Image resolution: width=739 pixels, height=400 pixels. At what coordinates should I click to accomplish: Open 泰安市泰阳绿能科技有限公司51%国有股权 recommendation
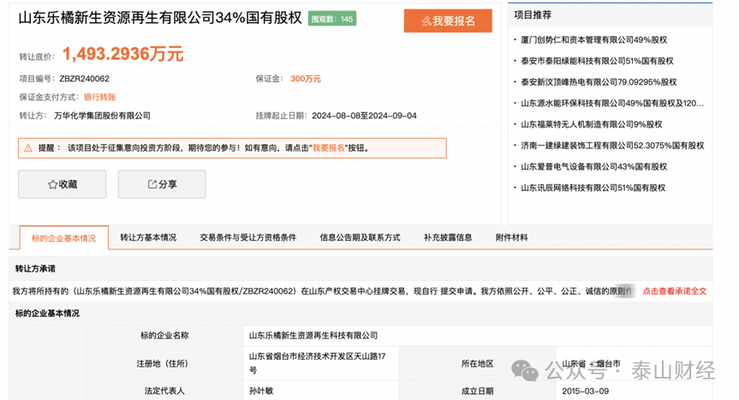597,61
